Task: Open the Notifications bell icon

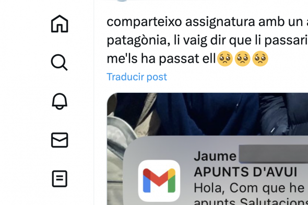Action: tap(60, 101)
